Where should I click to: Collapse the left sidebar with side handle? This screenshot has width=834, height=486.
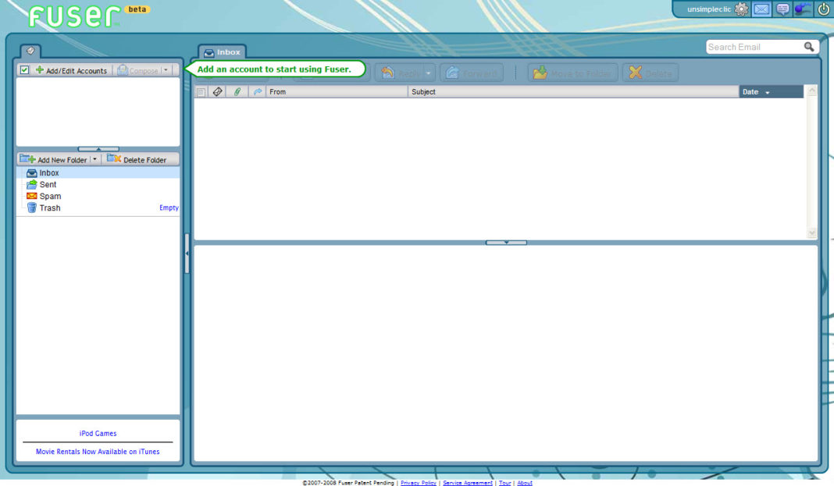187,254
